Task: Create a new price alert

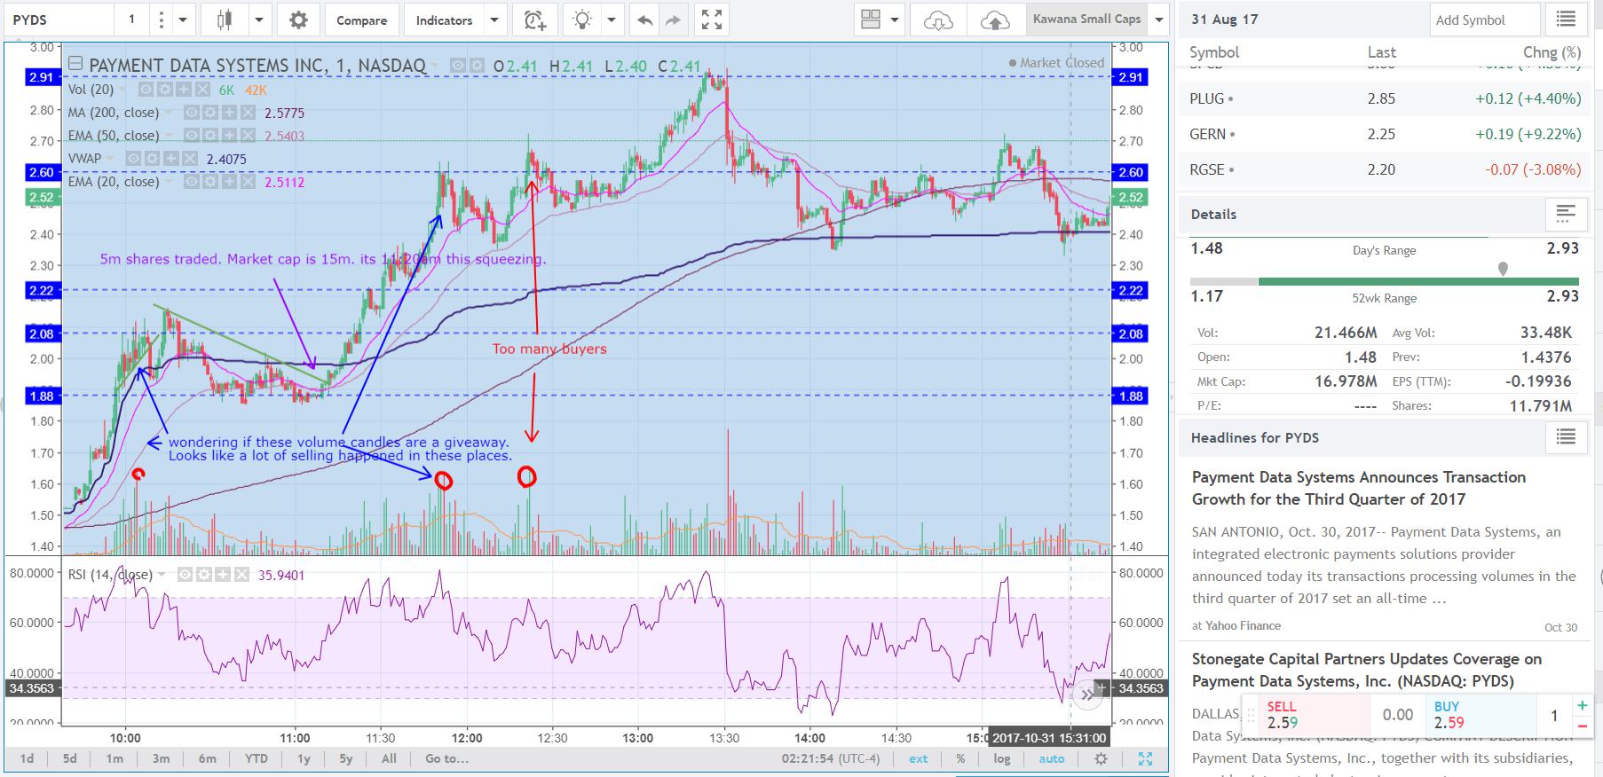Action: click(x=534, y=20)
